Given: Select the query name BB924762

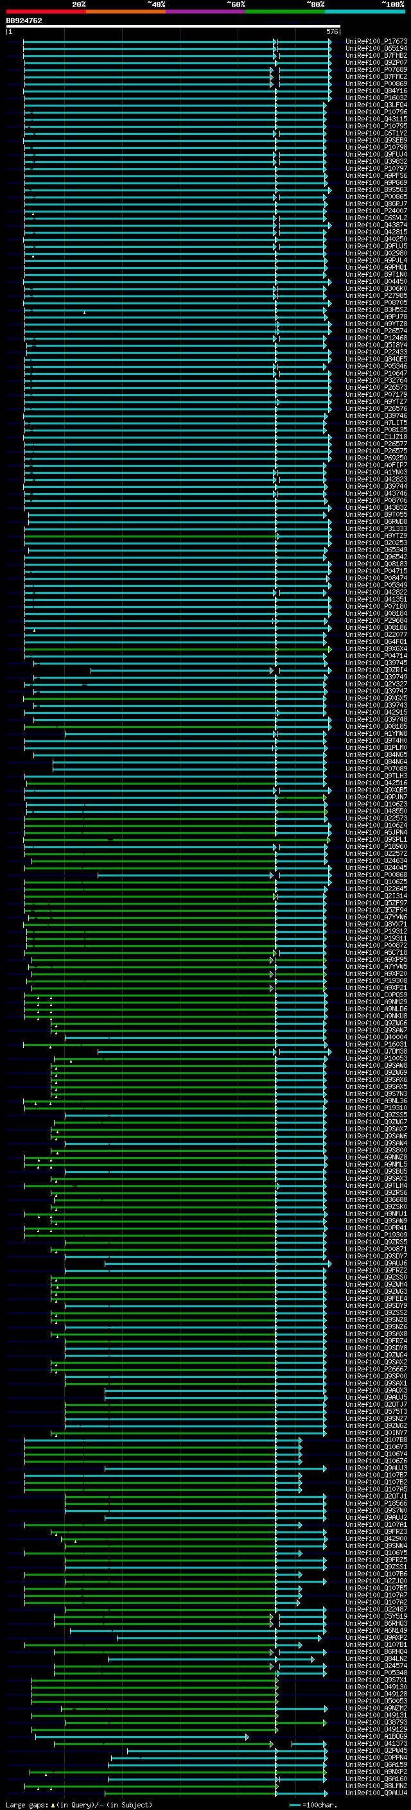Looking at the screenshot, I should (24, 21).
